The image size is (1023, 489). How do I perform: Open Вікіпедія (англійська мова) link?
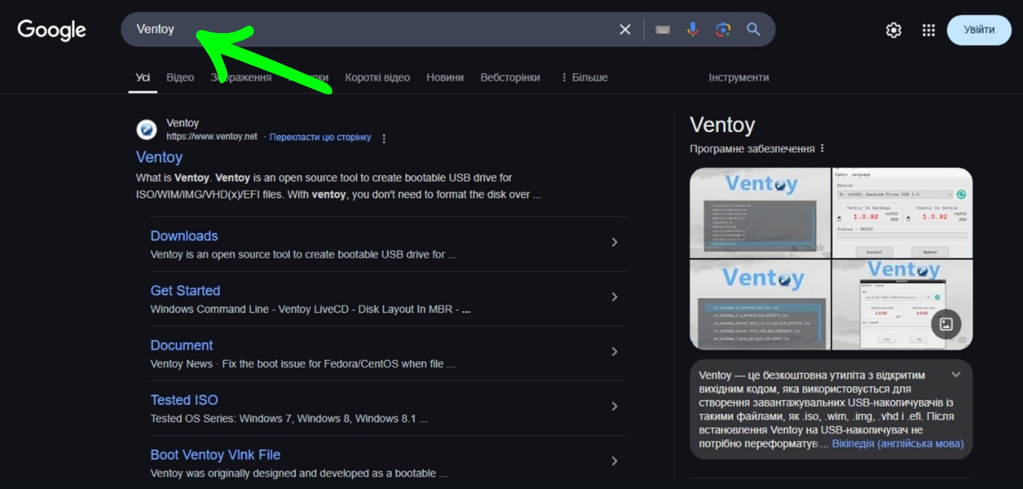click(x=898, y=443)
